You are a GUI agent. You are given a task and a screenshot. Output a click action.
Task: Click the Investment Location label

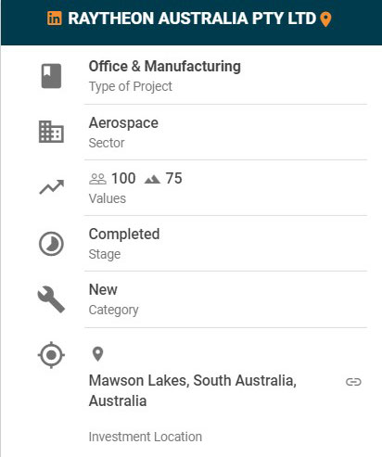tap(146, 437)
